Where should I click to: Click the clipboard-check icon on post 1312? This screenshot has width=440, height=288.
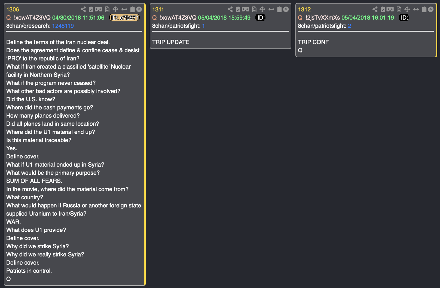(383, 9)
